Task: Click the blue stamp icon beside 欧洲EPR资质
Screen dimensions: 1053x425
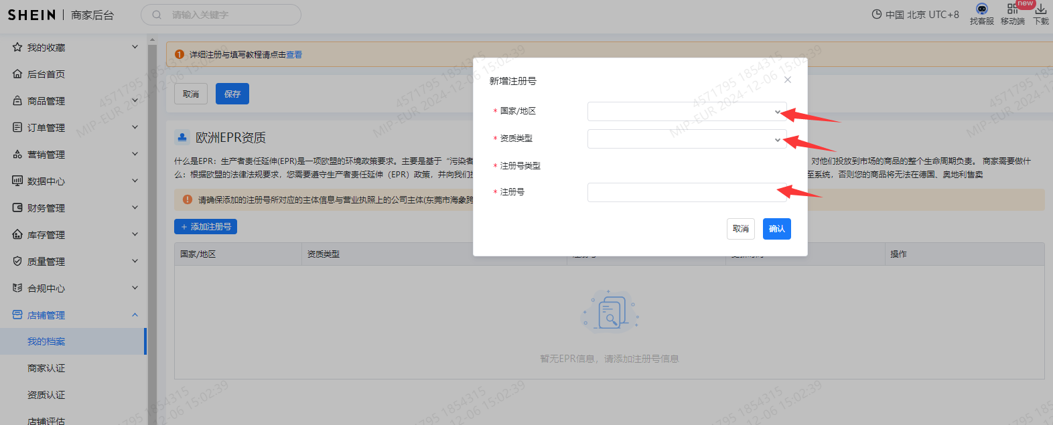Action: tap(182, 137)
